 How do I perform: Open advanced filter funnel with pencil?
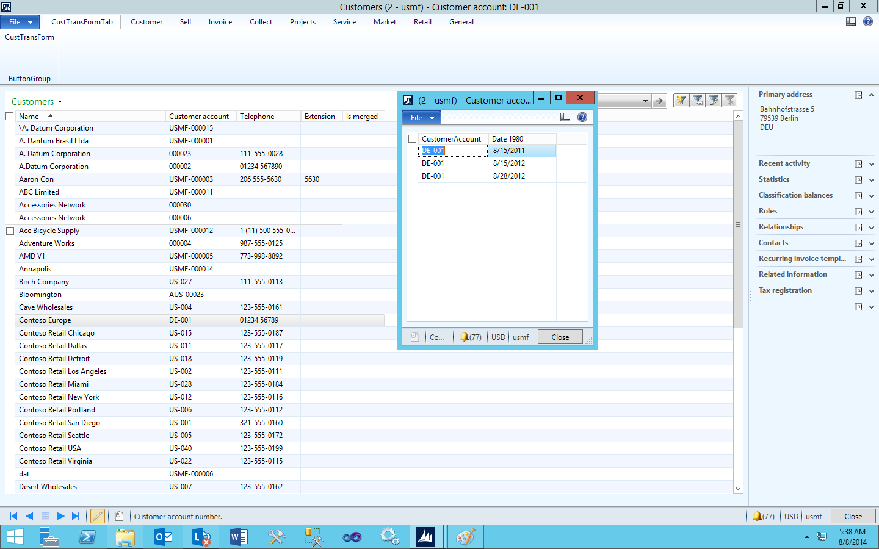[713, 101]
